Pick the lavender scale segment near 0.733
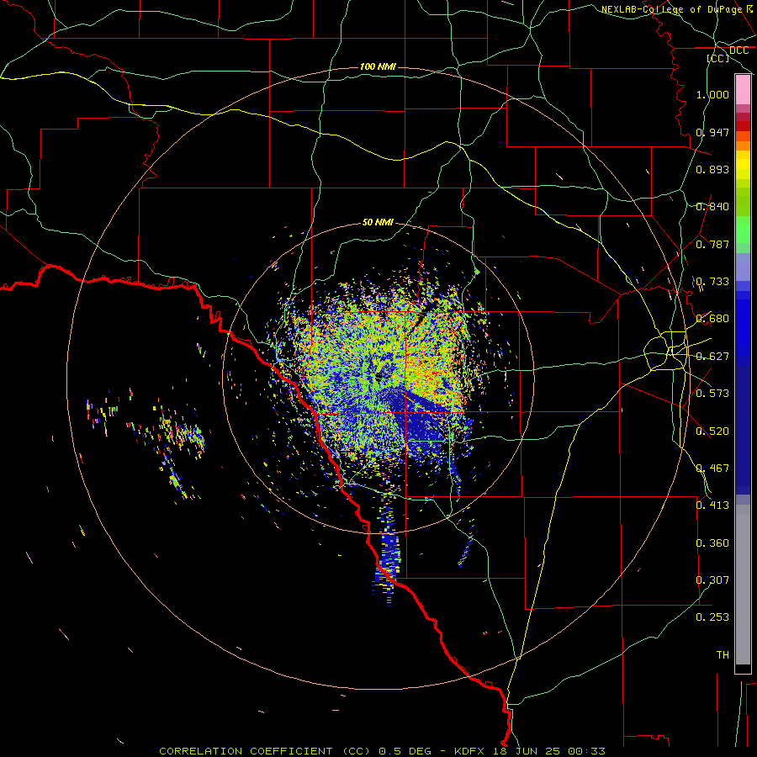 [743, 267]
